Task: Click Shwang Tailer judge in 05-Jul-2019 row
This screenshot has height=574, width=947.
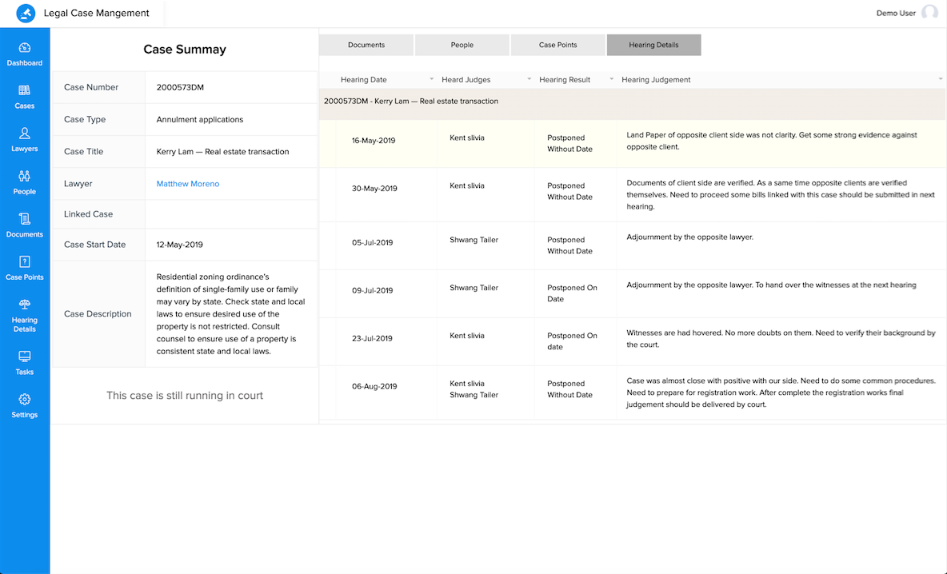Action: click(474, 240)
